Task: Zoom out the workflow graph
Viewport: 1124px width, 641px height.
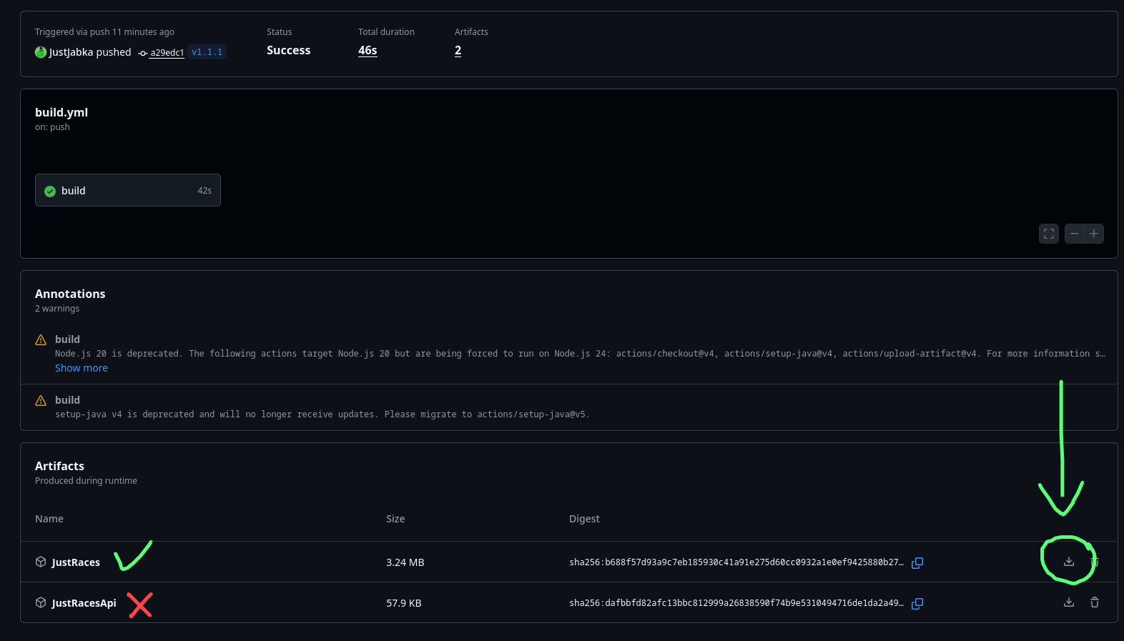Action: coord(1074,234)
